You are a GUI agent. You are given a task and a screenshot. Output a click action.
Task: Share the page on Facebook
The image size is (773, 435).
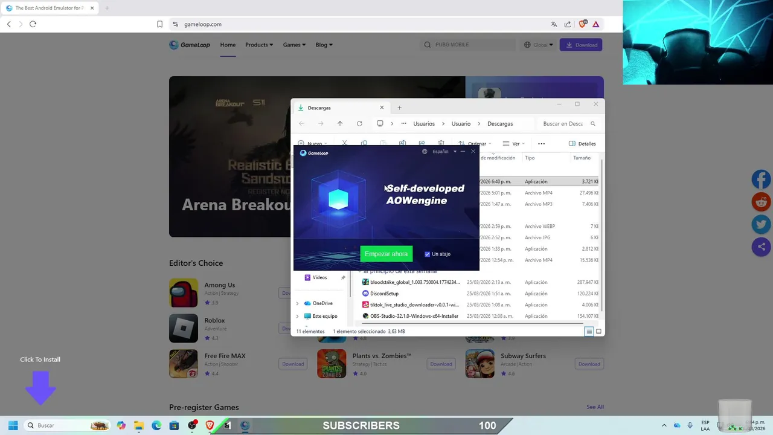coord(761,179)
